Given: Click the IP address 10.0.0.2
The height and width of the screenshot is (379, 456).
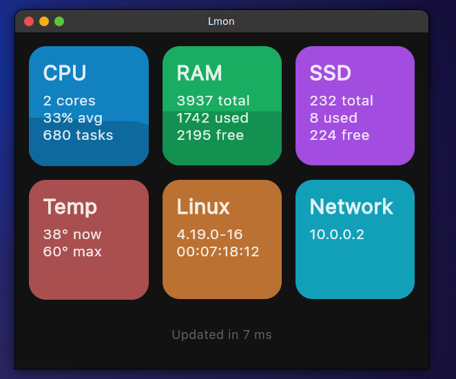Looking at the screenshot, I should pos(337,234).
